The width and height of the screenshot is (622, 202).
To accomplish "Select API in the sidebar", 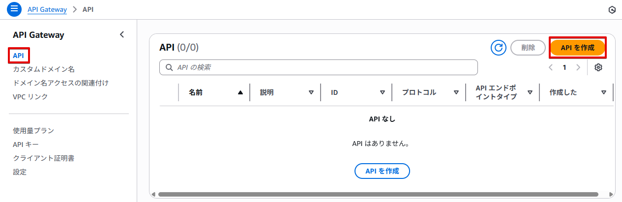I will click(x=18, y=56).
